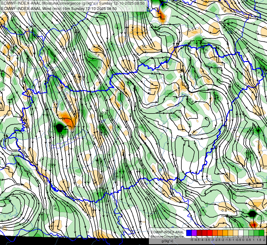Click the blue legend swatch below -5
This screenshot has width=267, height=245.
tap(189, 233)
